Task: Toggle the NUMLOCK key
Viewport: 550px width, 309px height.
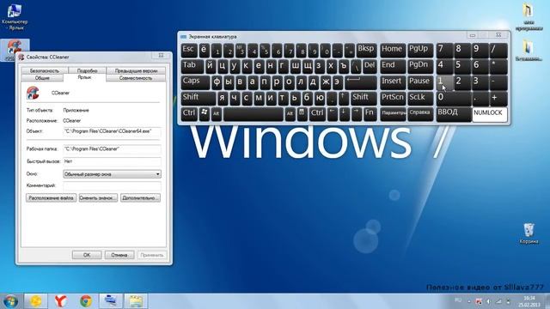Action: click(x=489, y=114)
